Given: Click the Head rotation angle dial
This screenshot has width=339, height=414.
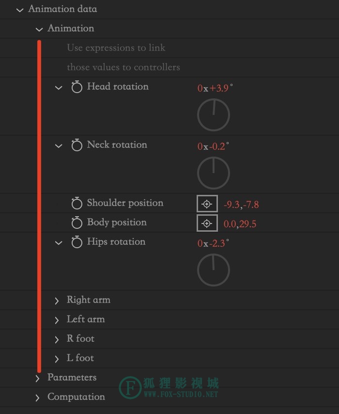Looking at the screenshot, I should point(214,115).
